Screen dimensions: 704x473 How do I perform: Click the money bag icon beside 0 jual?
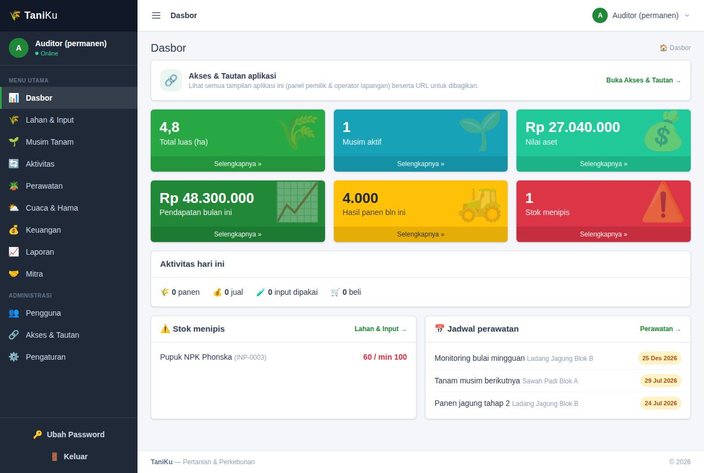pos(217,292)
